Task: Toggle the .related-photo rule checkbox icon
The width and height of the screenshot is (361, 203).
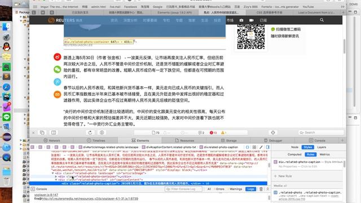Action: point(275,192)
